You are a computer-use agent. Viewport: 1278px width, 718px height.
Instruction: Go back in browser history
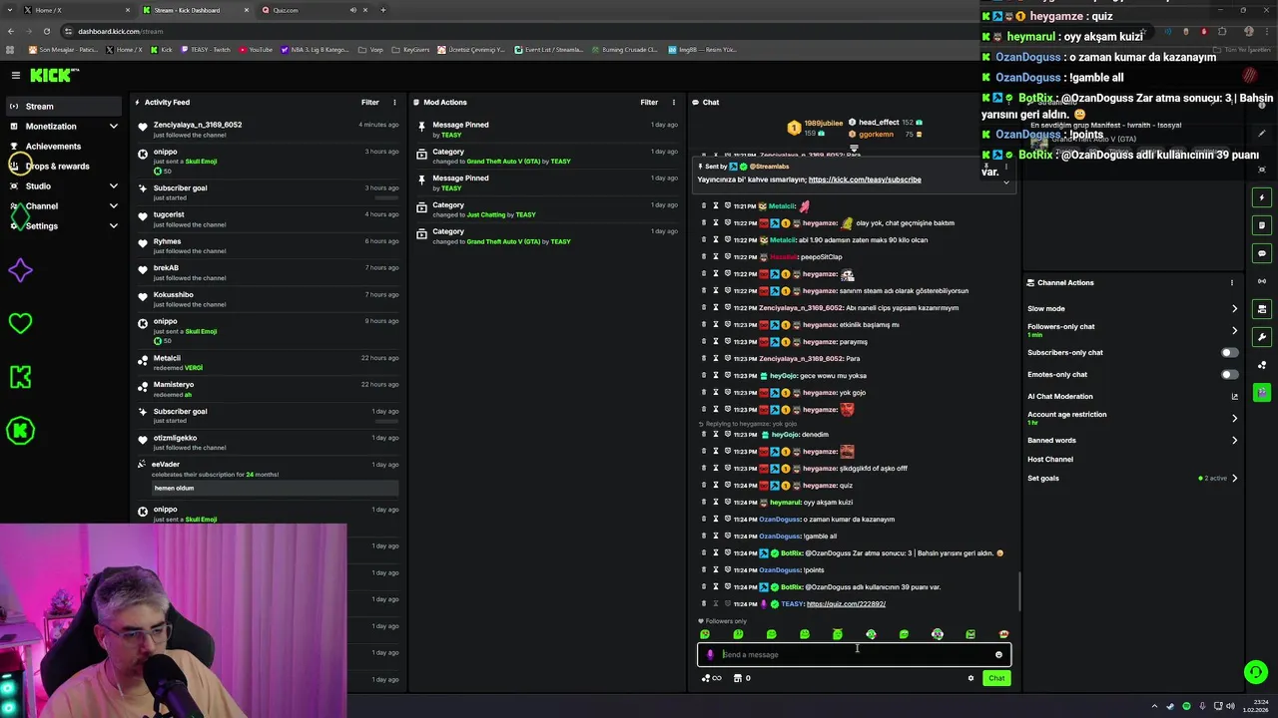click(x=11, y=31)
